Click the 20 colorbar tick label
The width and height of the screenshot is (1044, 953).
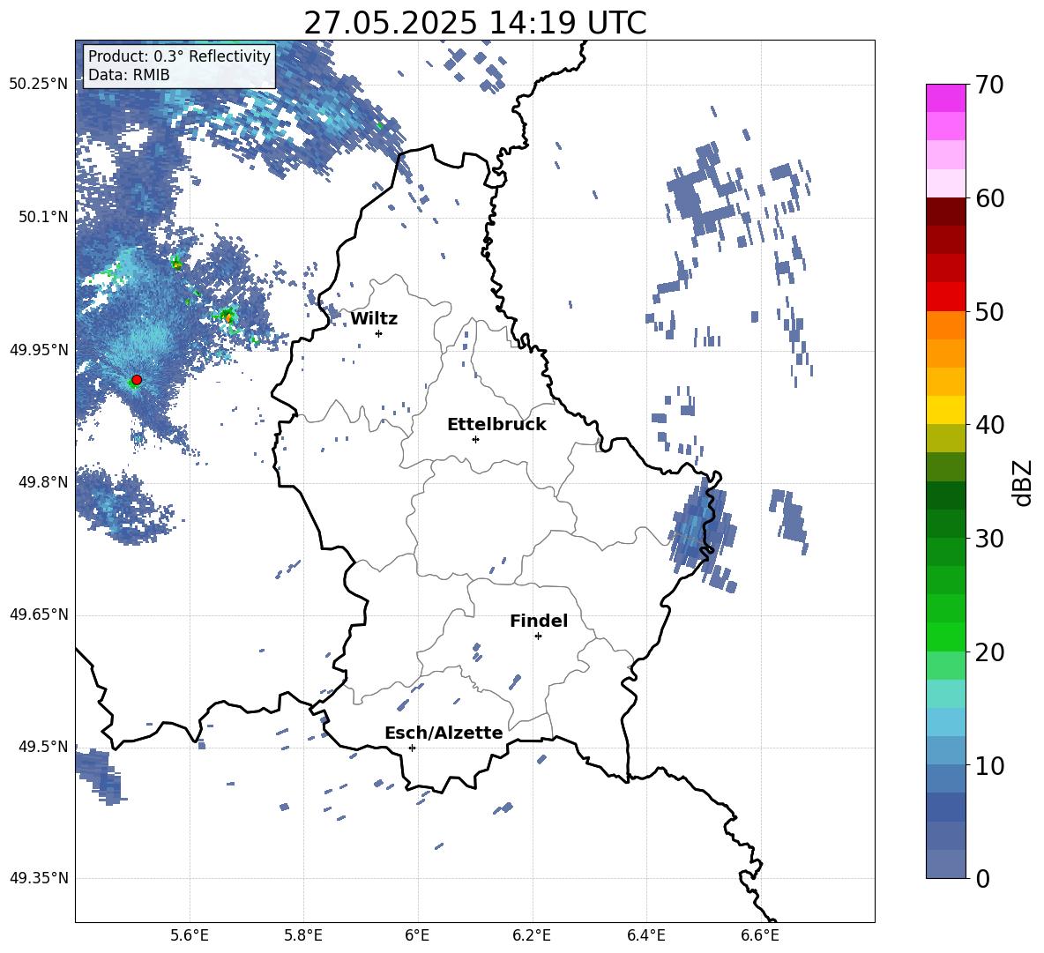tap(989, 651)
